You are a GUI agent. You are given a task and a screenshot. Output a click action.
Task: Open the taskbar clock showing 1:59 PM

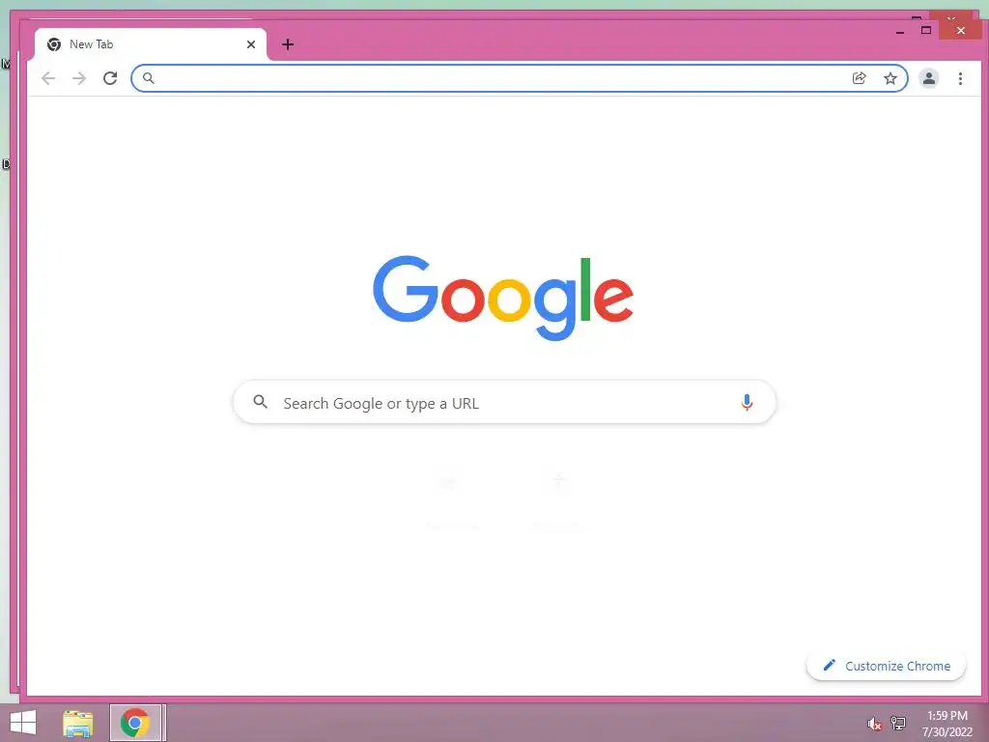pos(947,723)
